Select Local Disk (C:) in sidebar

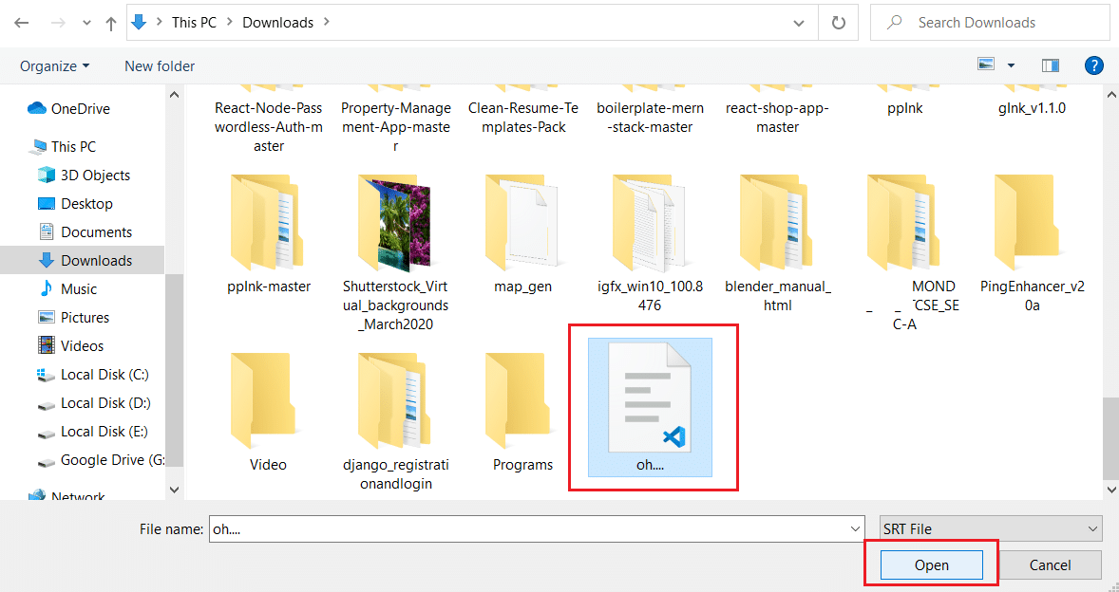pos(100,374)
